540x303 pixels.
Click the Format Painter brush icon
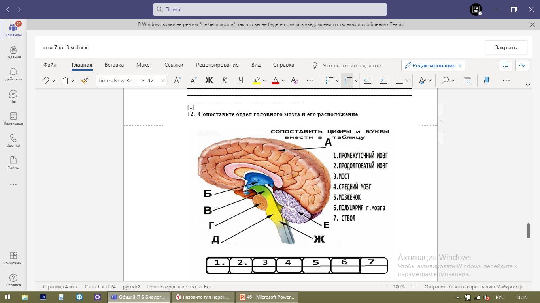tap(84, 80)
